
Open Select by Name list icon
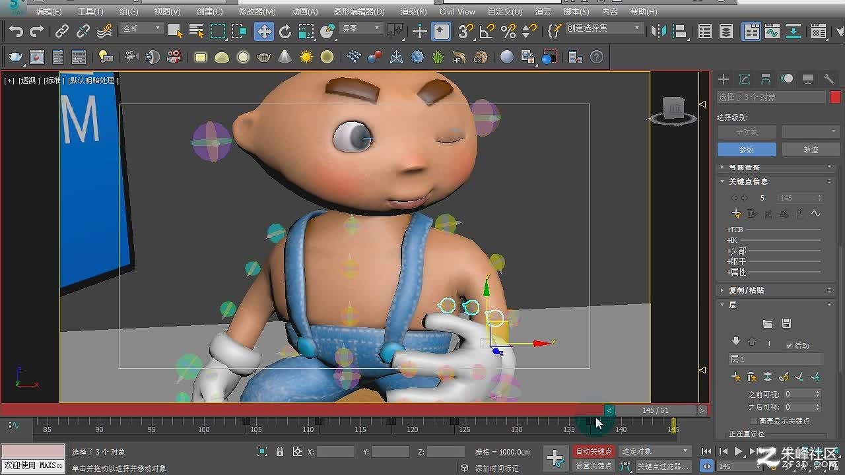196,31
